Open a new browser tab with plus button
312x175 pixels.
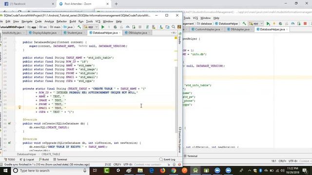point(116,4)
